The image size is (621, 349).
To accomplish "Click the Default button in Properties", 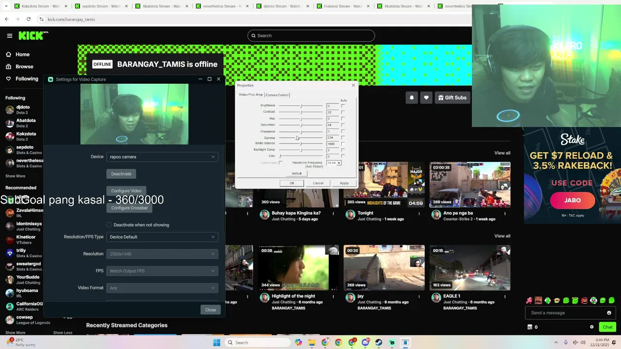I will tap(296, 173).
